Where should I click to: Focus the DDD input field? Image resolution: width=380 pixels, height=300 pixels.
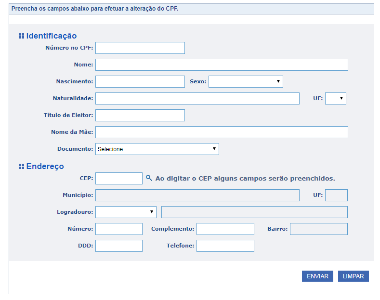119,246
